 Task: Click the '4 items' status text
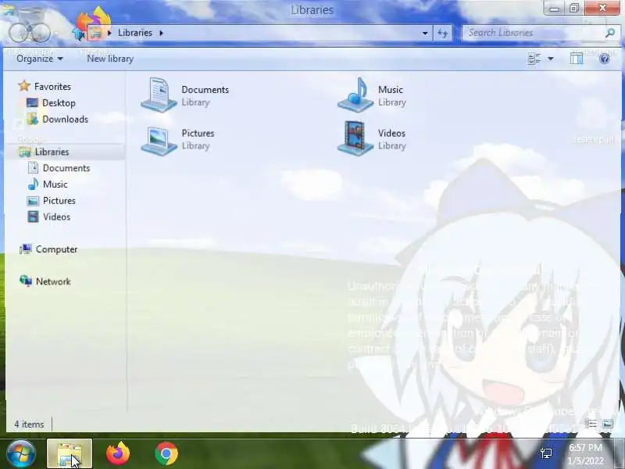[x=29, y=424]
